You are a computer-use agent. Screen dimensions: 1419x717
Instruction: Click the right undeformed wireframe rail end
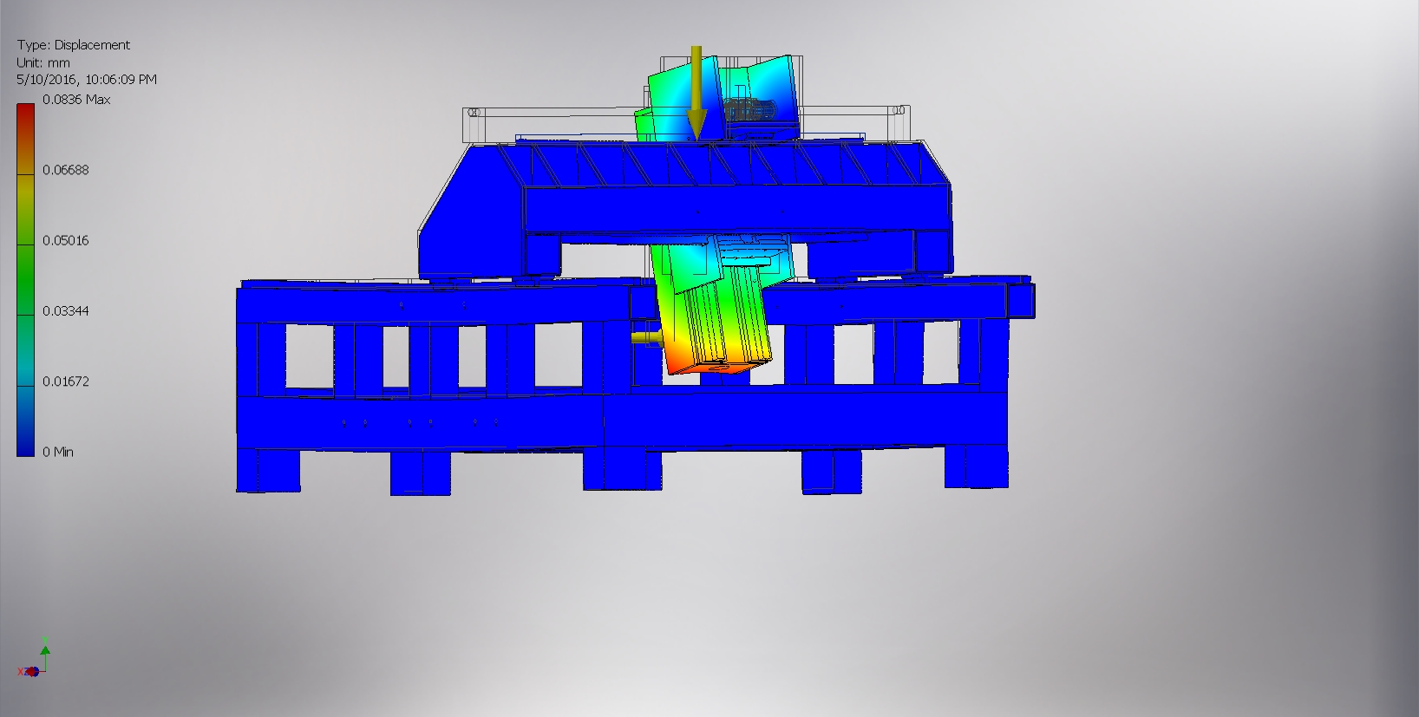(900, 111)
